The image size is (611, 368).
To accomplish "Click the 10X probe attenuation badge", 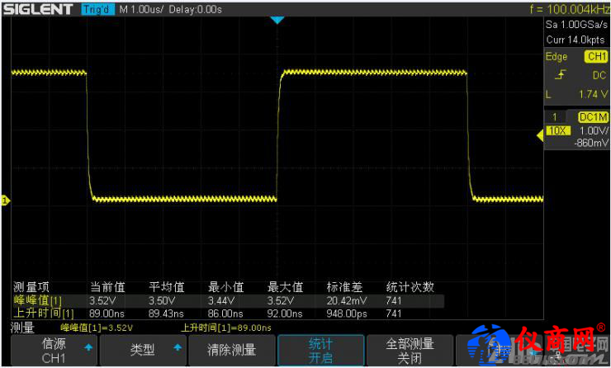I will [x=557, y=131].
